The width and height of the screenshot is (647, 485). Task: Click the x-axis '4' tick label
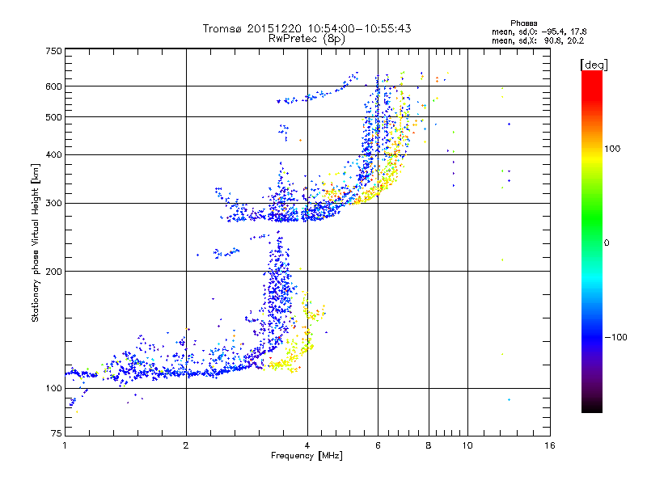pyautogui.click(x=307, y=445)
